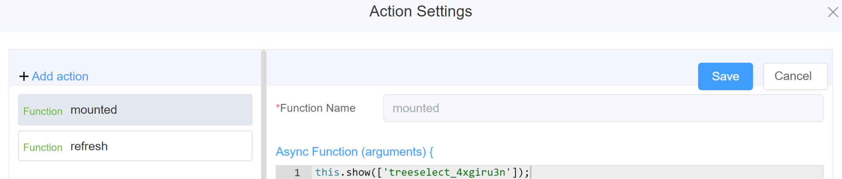This screenshot has height=179, width=842.
Task: Click the "show" method name in the code
Action: (359, 172)
